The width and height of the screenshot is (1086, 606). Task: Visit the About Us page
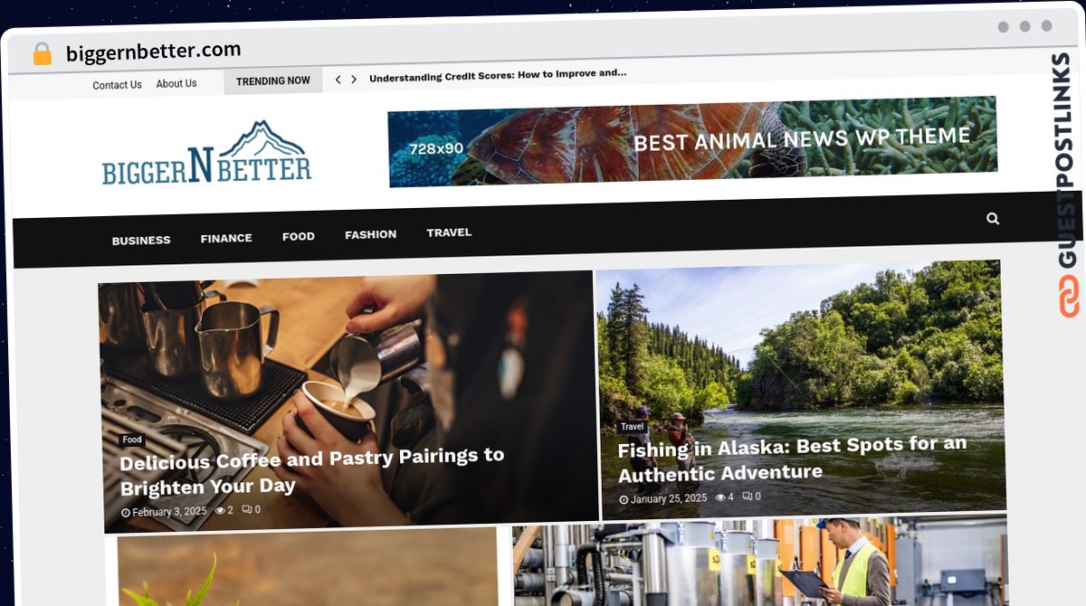pos(176,83)
